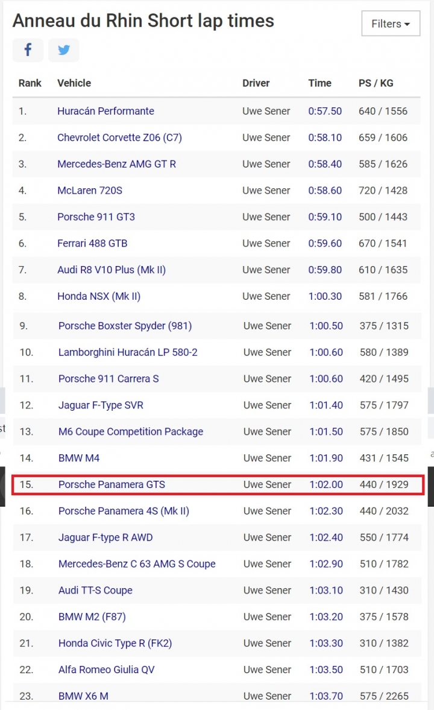Share the page via Facebook icon

pos(28,49)
